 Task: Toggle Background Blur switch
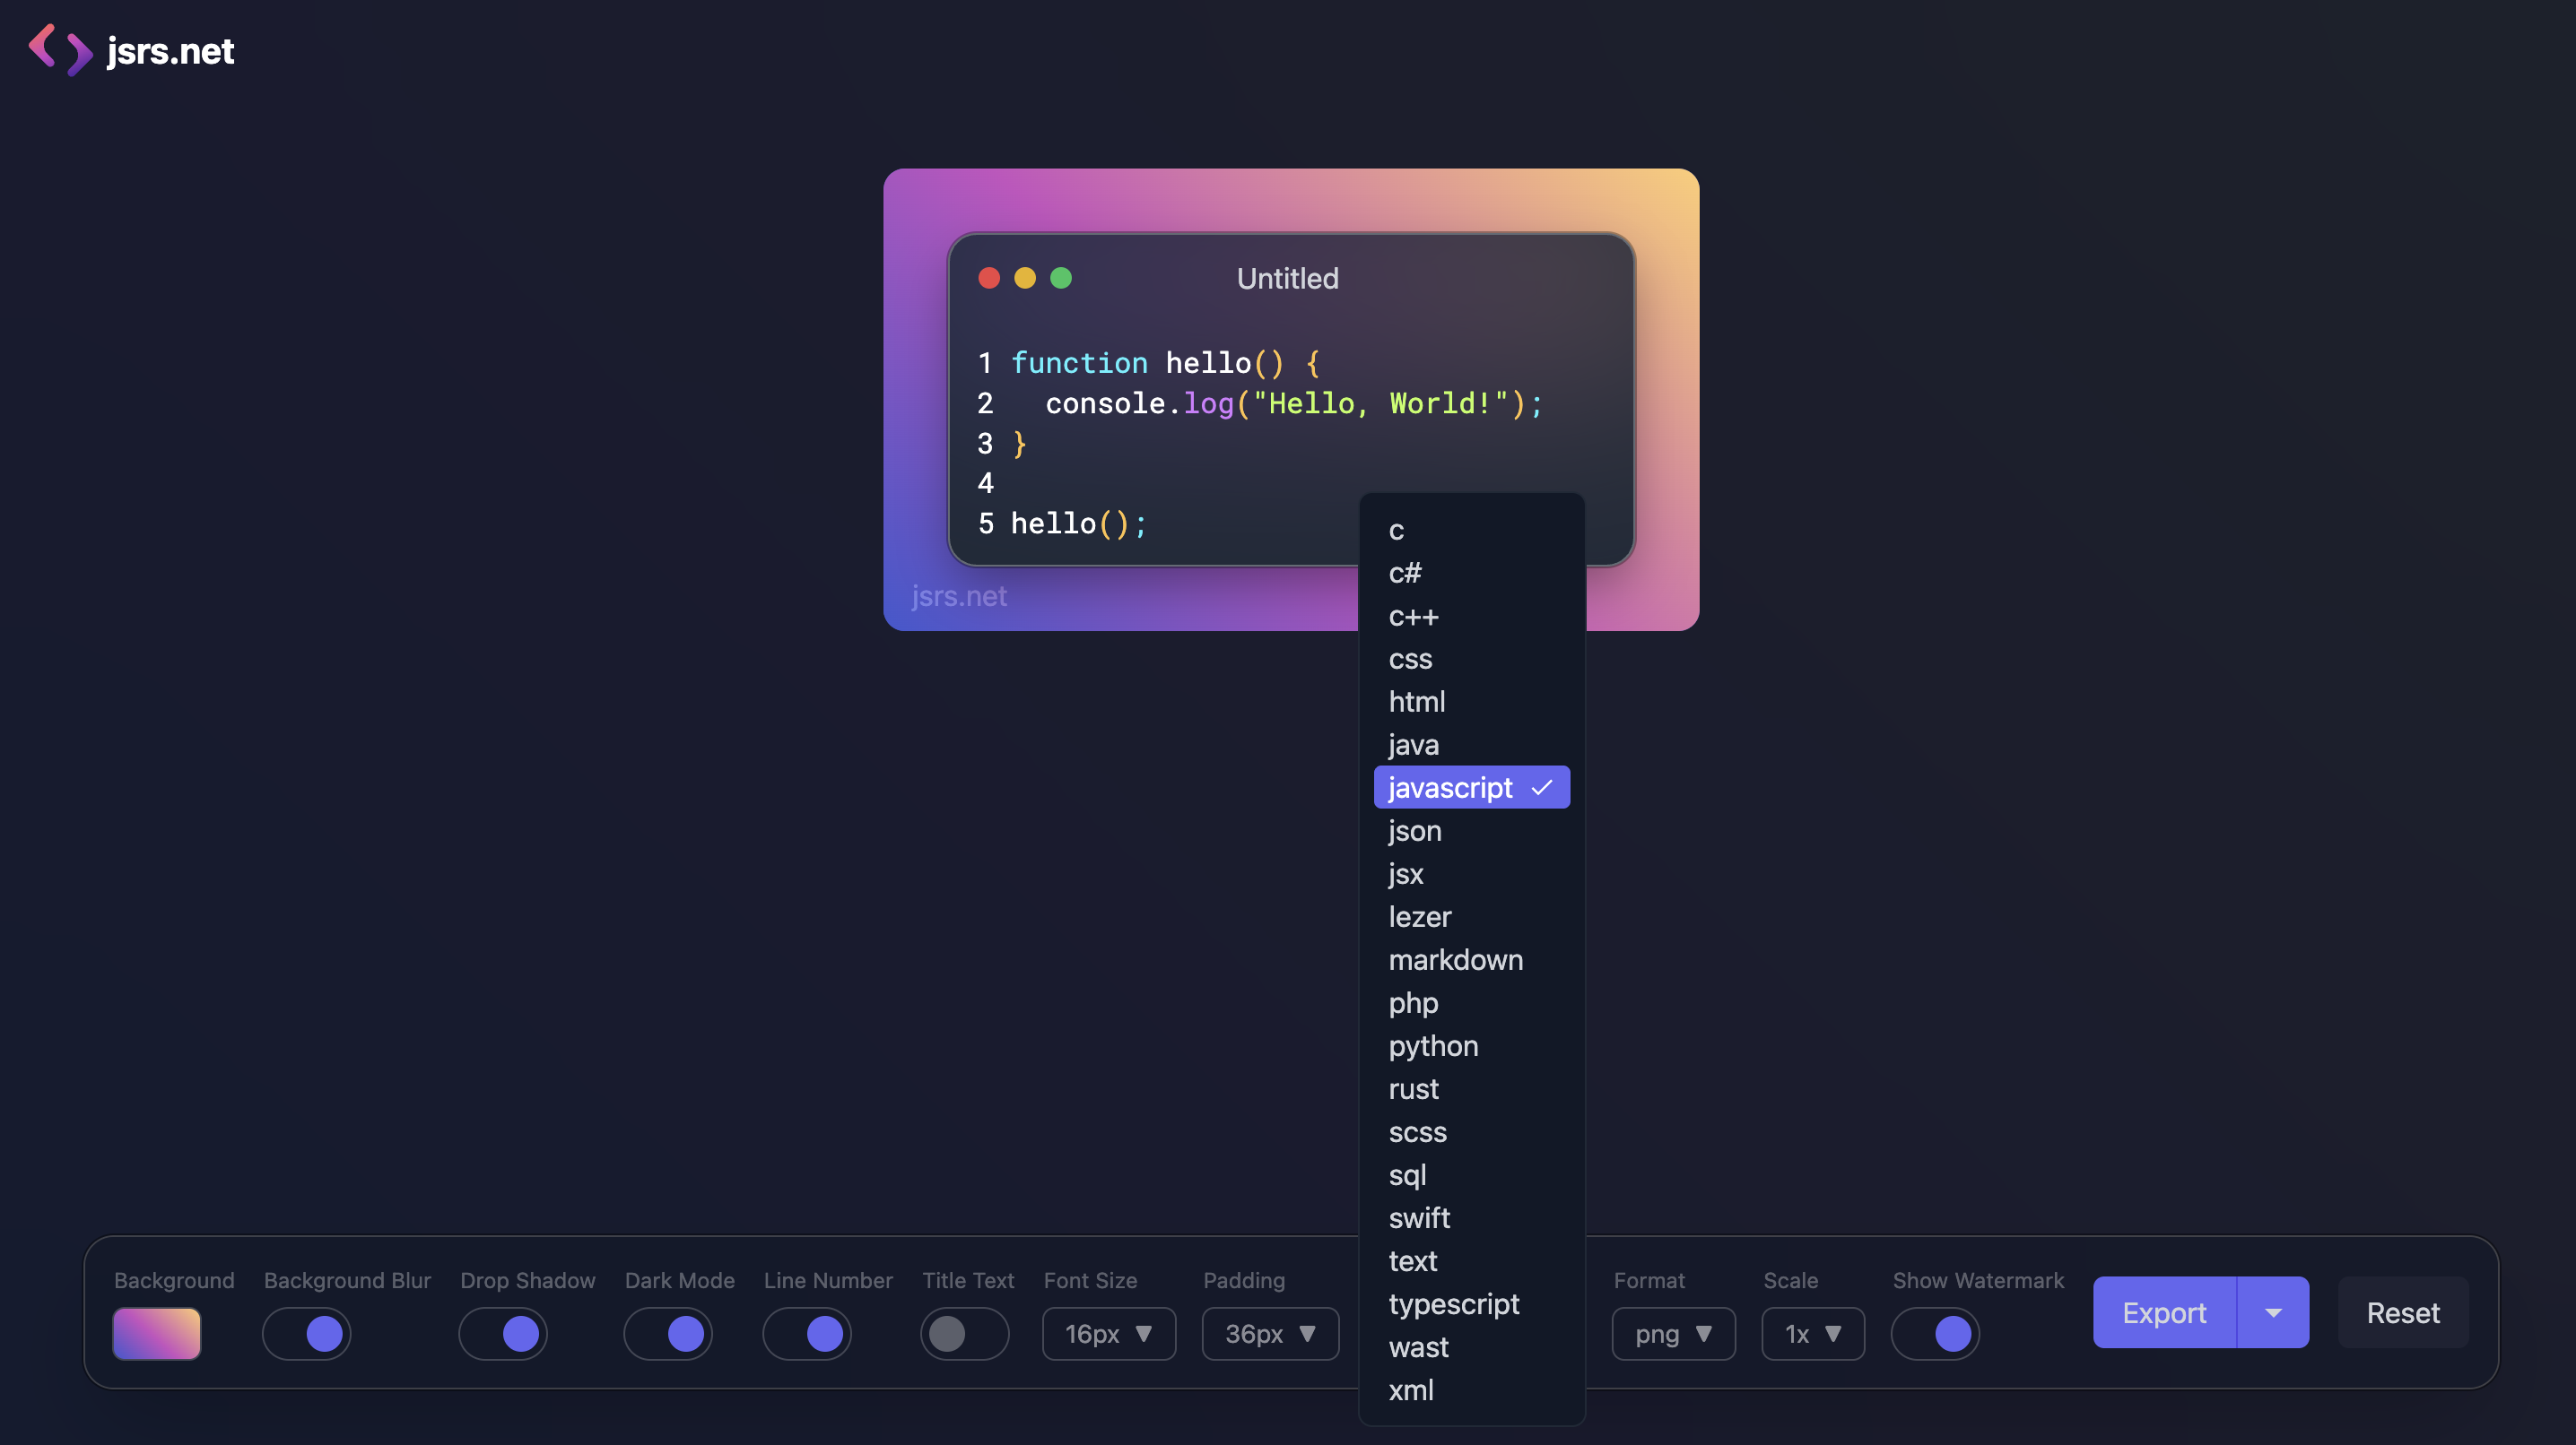coord(307,1333)
